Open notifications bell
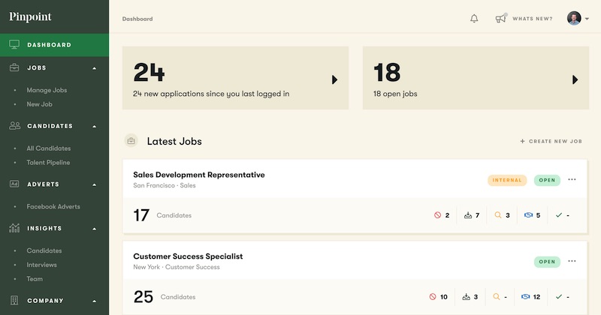The height and width of the screenshot is (315, 601). tap(474, 18)
